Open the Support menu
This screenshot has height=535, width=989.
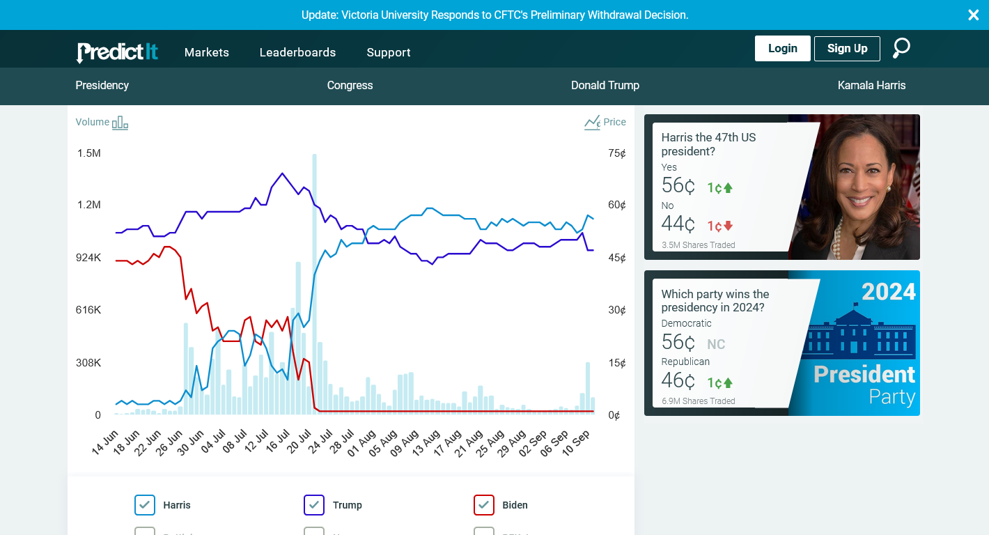(389, 52)
